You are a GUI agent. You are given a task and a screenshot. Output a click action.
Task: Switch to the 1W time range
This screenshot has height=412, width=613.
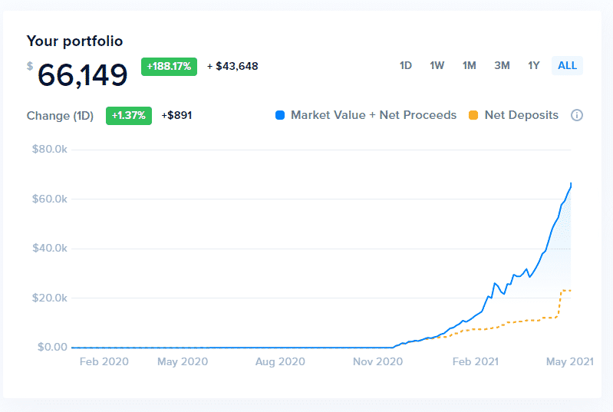[437, 65]
